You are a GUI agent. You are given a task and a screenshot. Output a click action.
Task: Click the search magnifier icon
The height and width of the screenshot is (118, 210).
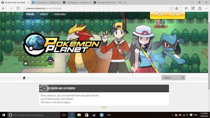coord(182,78)
